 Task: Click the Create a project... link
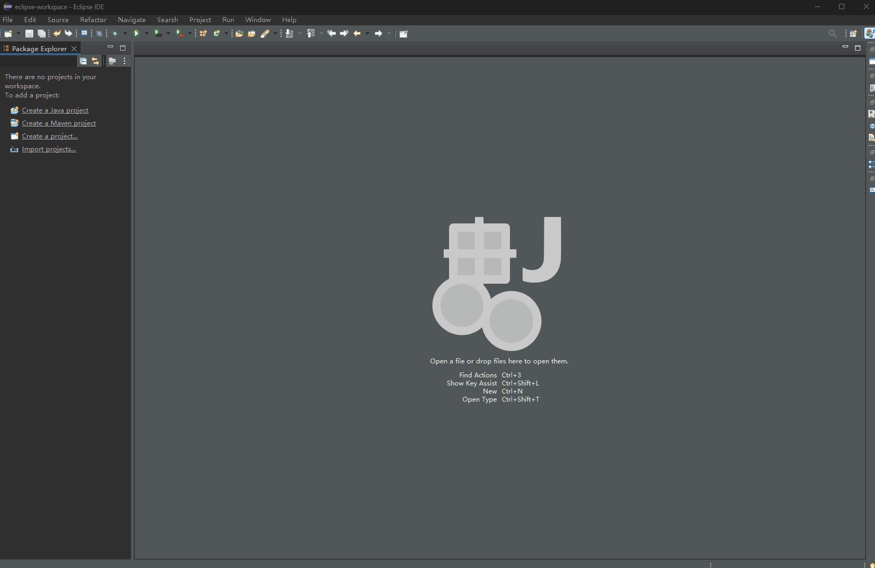point(50,136)
